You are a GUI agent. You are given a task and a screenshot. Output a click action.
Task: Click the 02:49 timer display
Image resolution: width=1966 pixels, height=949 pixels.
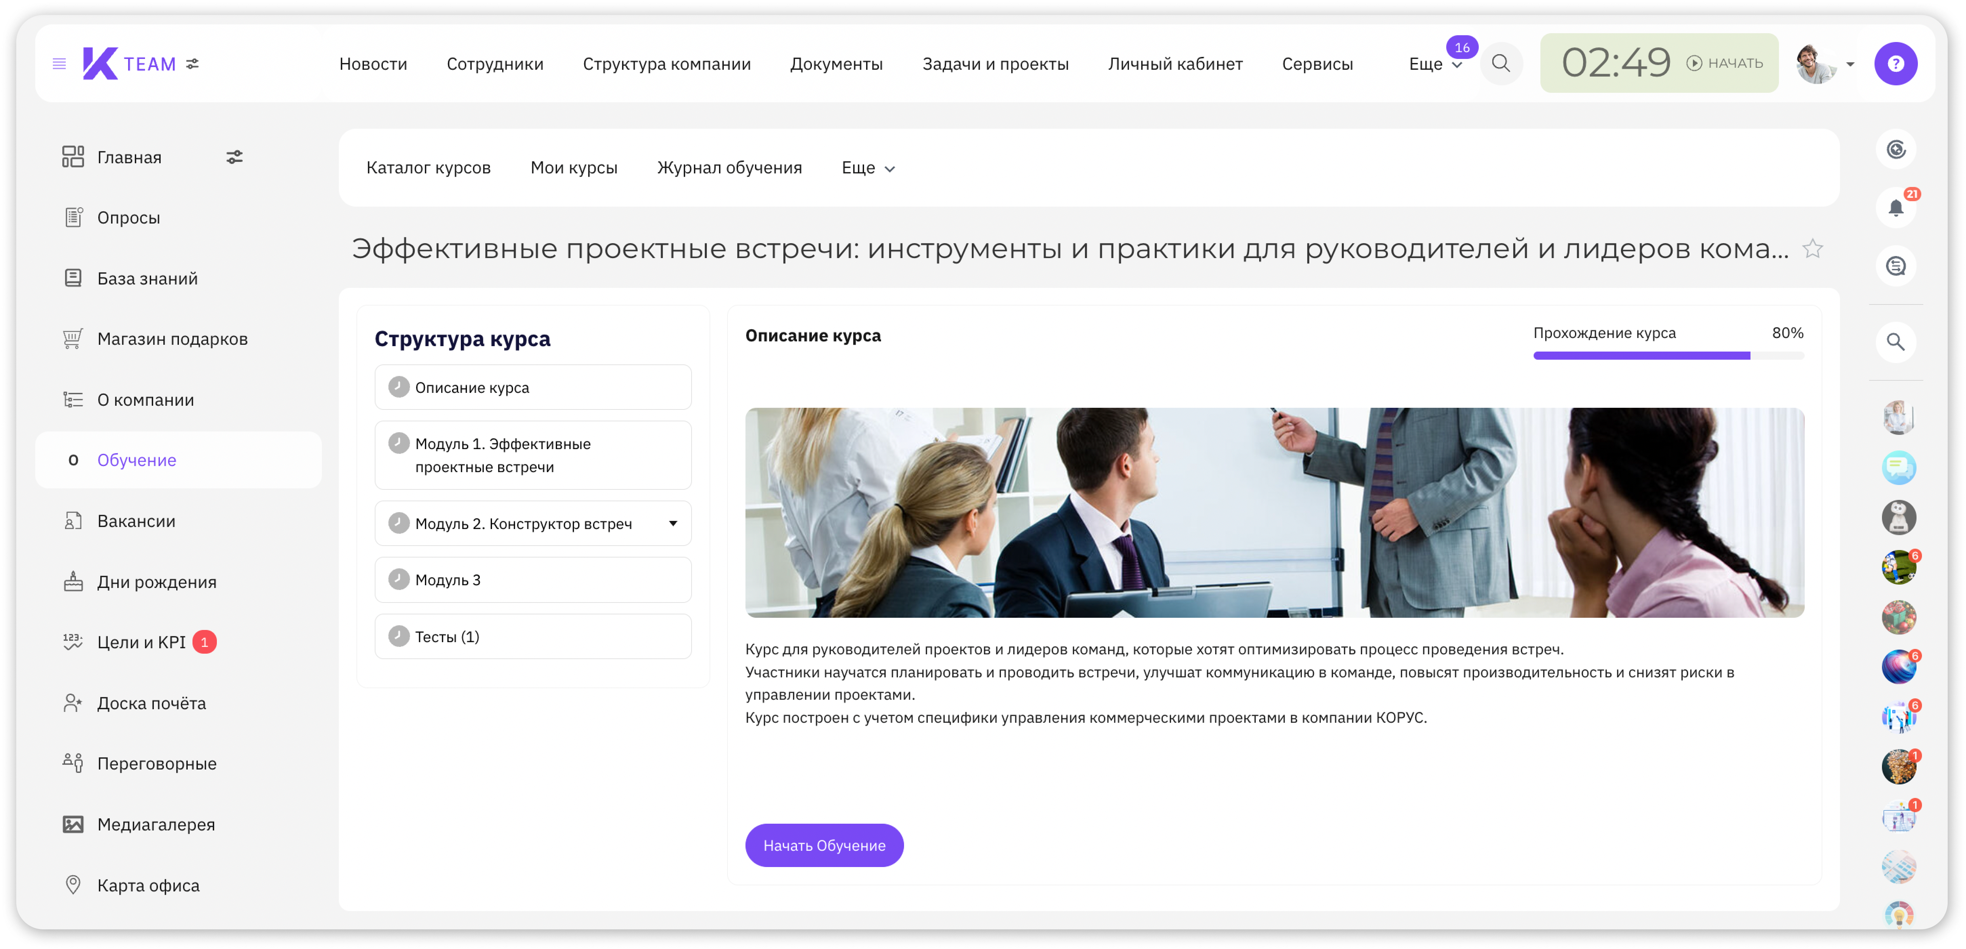coord(1616,63)
